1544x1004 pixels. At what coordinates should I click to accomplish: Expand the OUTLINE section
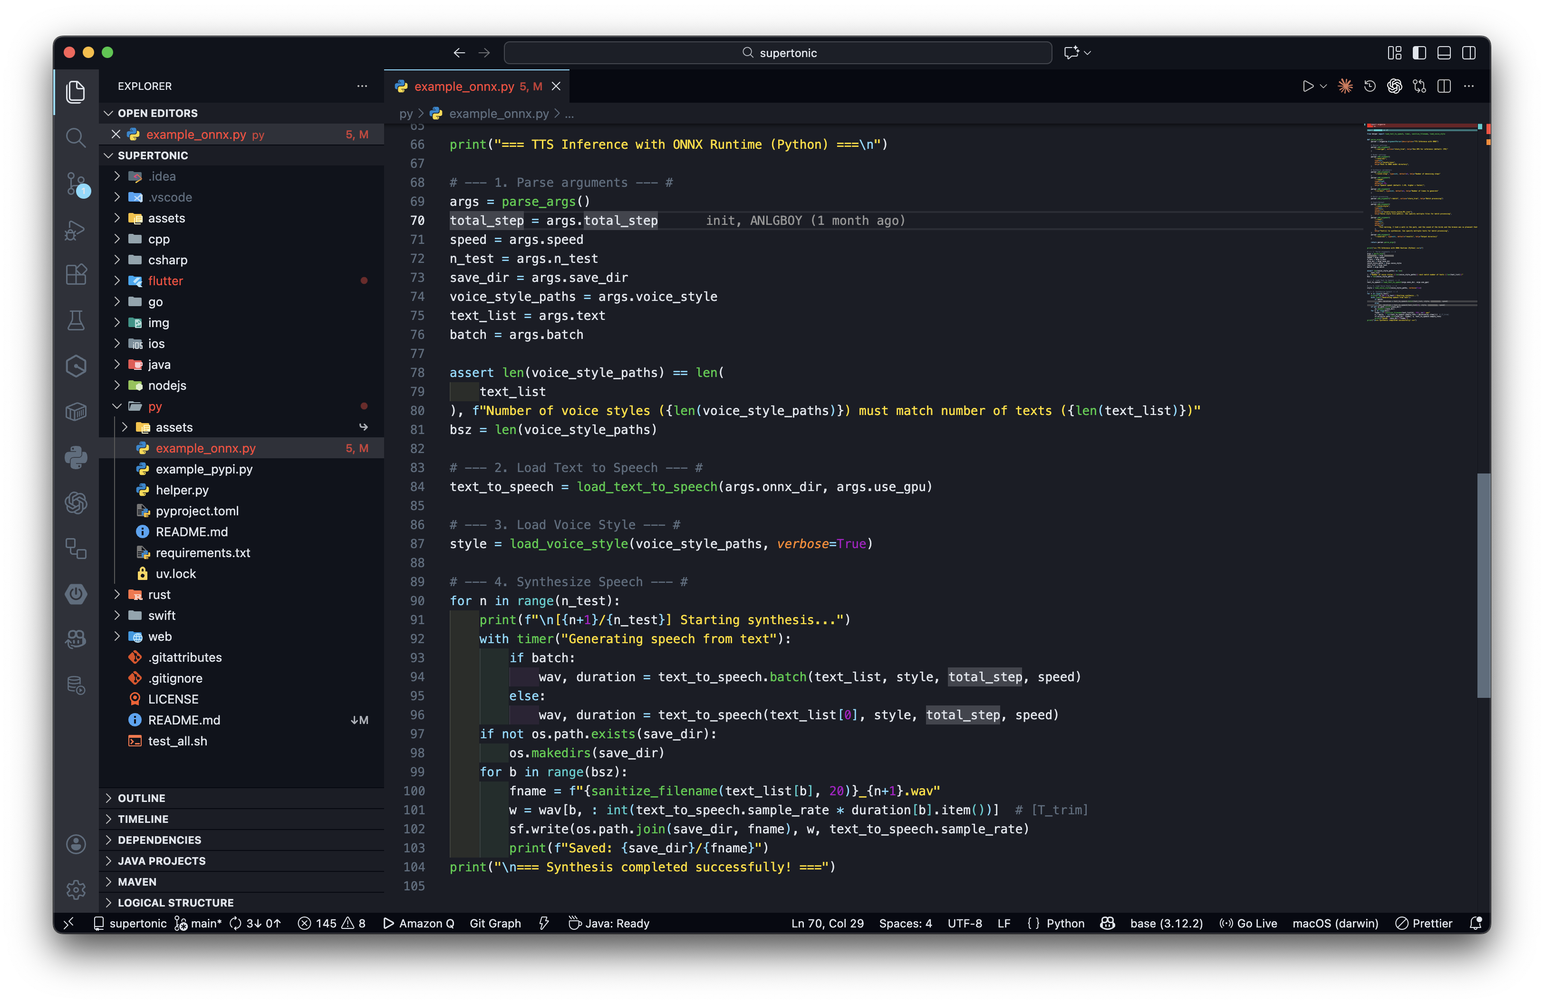[142, 798]
